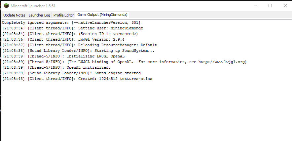The image size is (292, 141).
Task: Click the 'Initializing LWJGL OpenAL' log line
Action: tap(63, 56)
